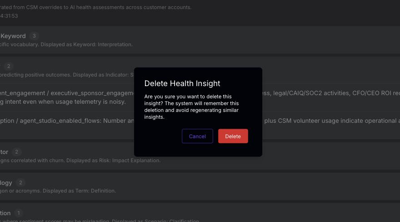The height and width of the screenshot is (222, 400).
Task: Expand the section correlated with churn
Action: click(200, 156)
